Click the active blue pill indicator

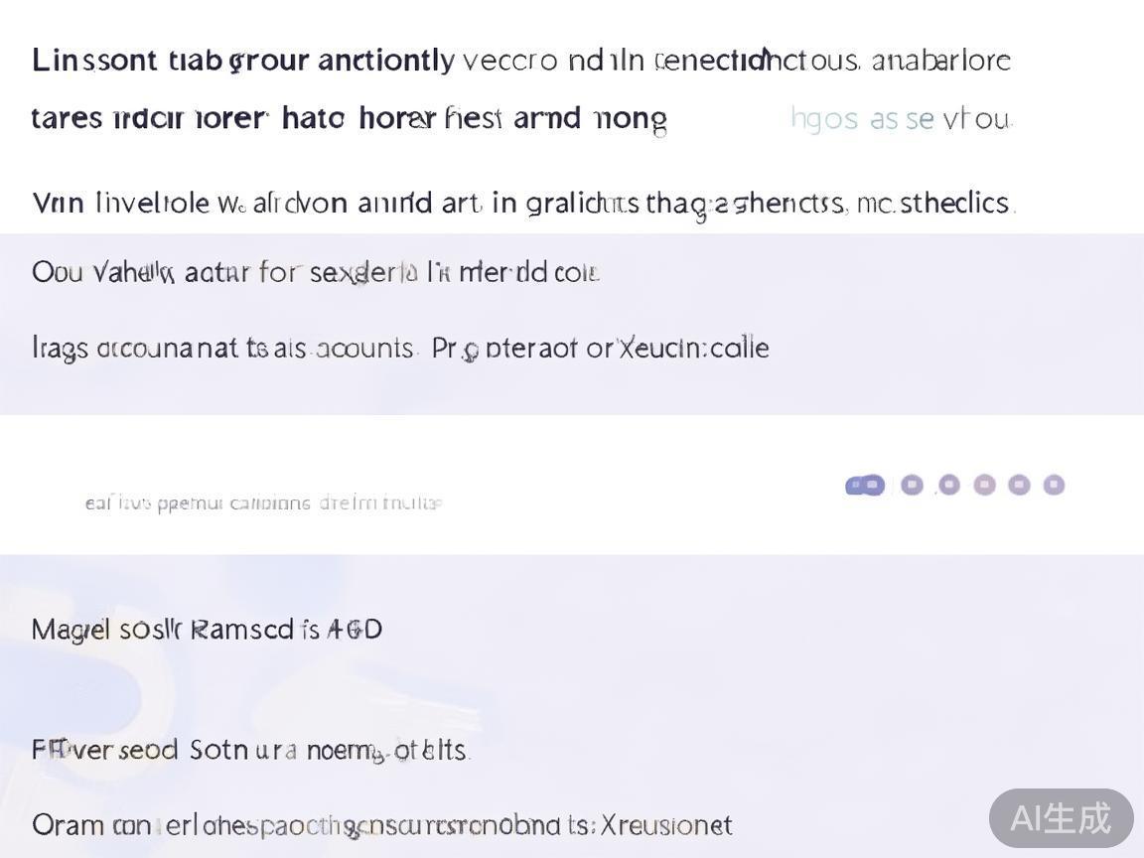coord(865,485)
